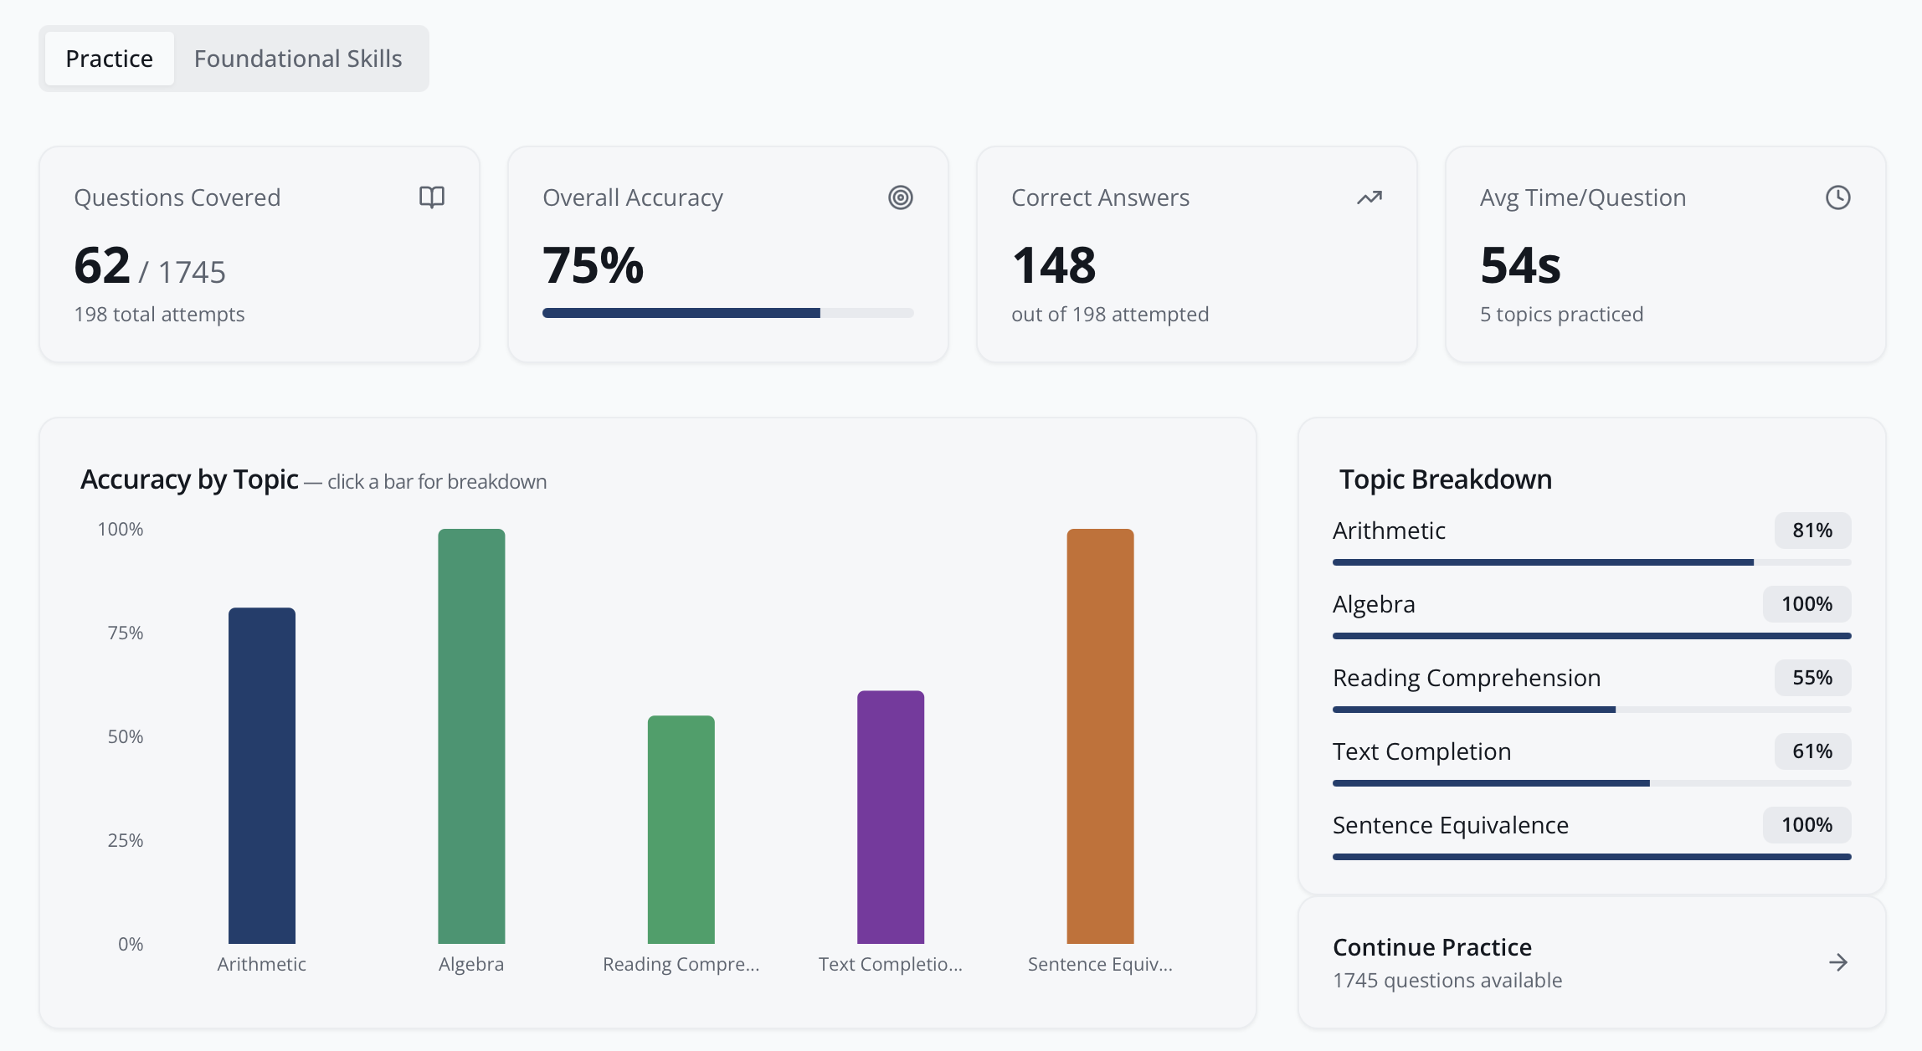The width and height of the screenshot is (1922, 1051).
Task: Click Arithmetic progress bar in Topic Breakdown
Action: (x=1591, y=562)
